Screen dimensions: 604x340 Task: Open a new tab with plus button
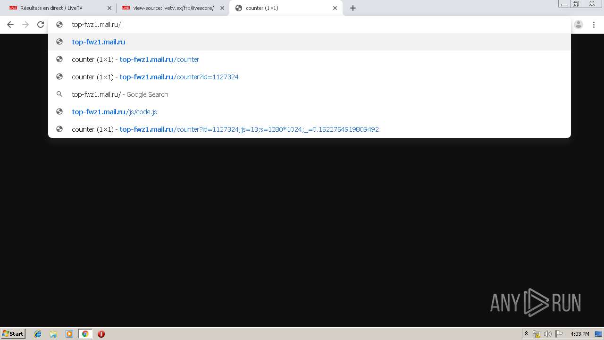click(x=353, y=8)
